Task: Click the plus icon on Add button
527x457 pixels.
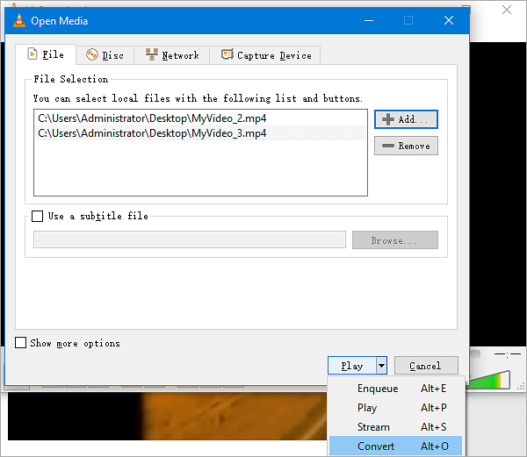Action: tap(387, 119)
